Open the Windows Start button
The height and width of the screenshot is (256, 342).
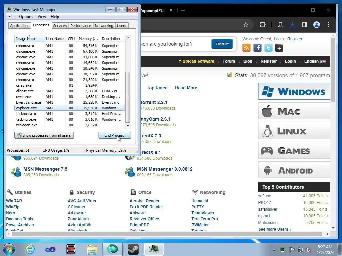pyautogui.click(x=8, y=249)
